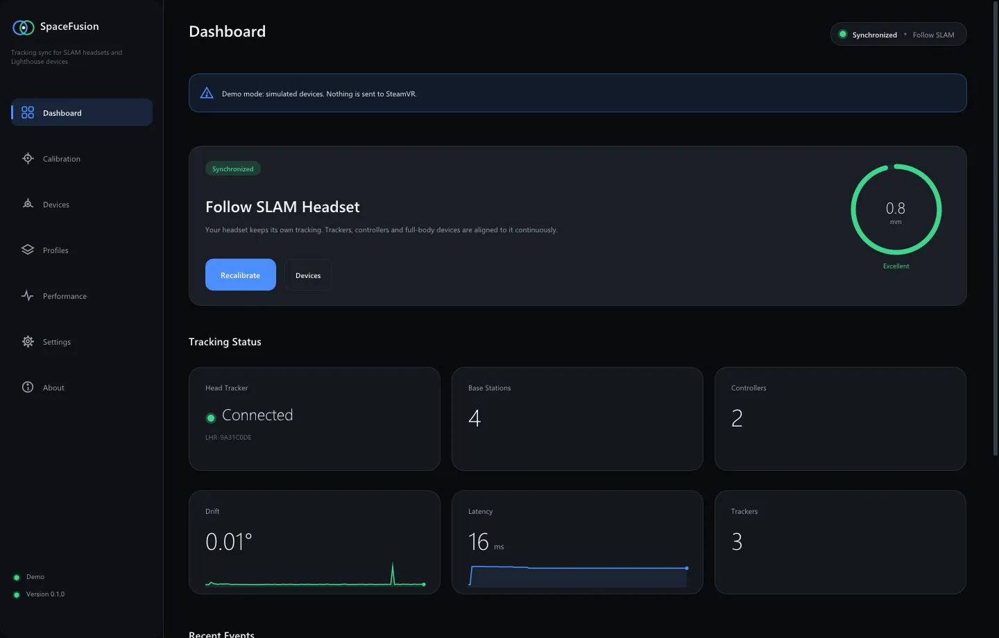Click the page vertical scrollbar

pyautogui.click(x=996, y=229)
